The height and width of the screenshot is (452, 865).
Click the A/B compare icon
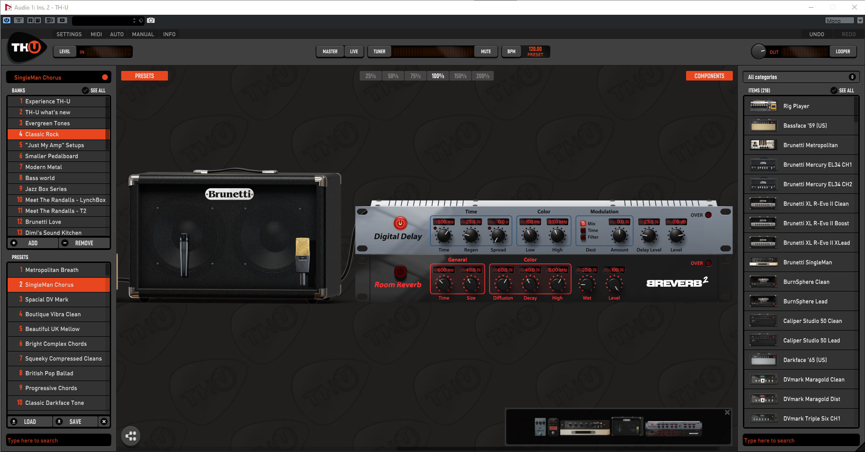click(50, 20)
